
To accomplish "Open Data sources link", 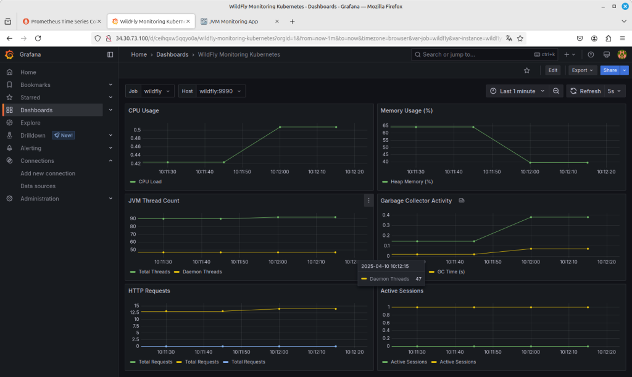I will [38, 186].
